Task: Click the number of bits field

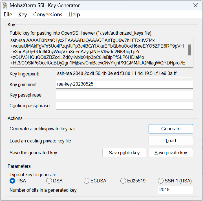Action: point(175,190)
